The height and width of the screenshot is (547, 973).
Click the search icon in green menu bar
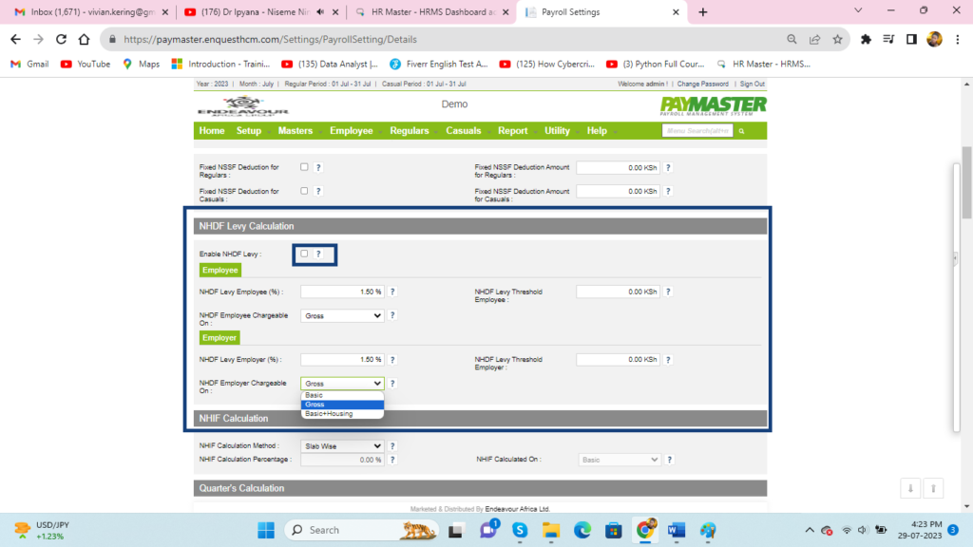(x=741, y=131)
